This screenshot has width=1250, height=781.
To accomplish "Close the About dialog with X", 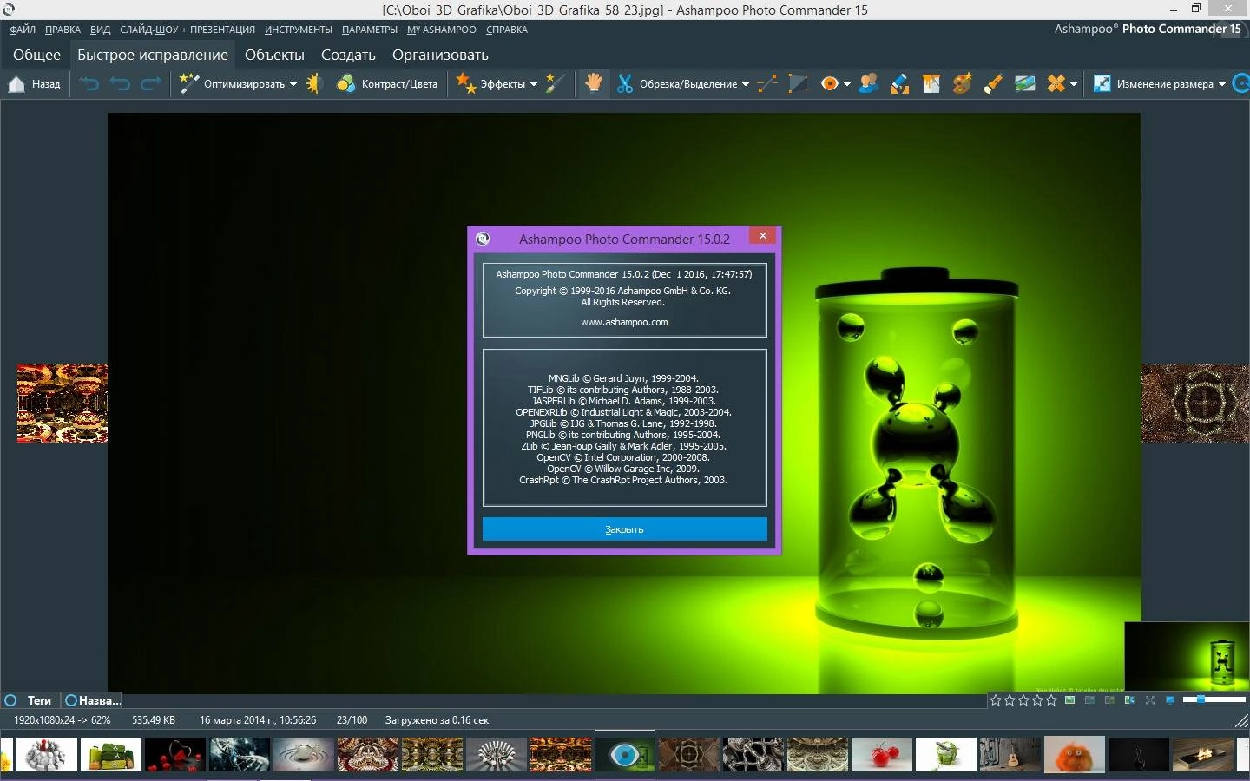I will coord(762,236).
